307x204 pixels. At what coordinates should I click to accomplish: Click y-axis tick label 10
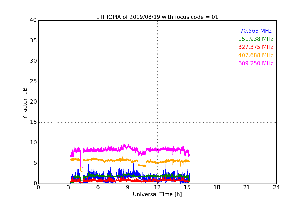coord(33,143)
